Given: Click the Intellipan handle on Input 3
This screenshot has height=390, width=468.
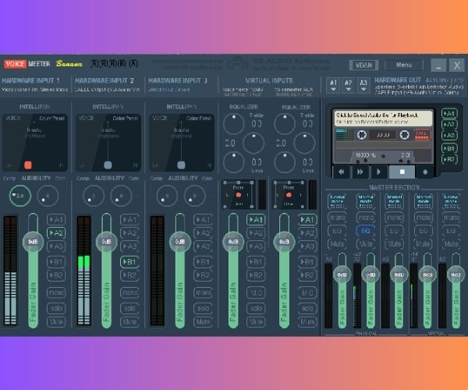Looking at the screenshot, I should [x=181, y=165].
